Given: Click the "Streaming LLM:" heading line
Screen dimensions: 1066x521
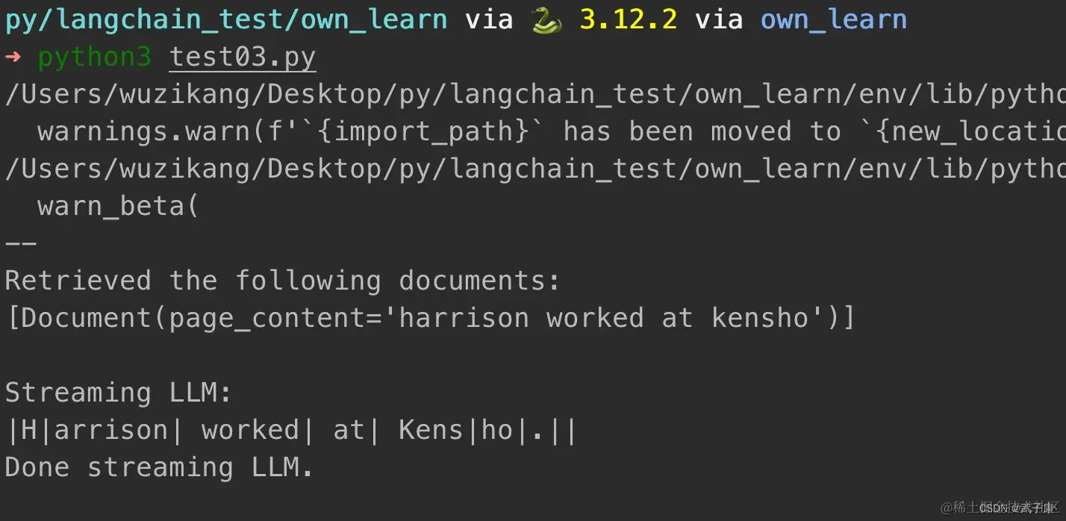Looking at the screenshot, I should (x=119, y=393).
